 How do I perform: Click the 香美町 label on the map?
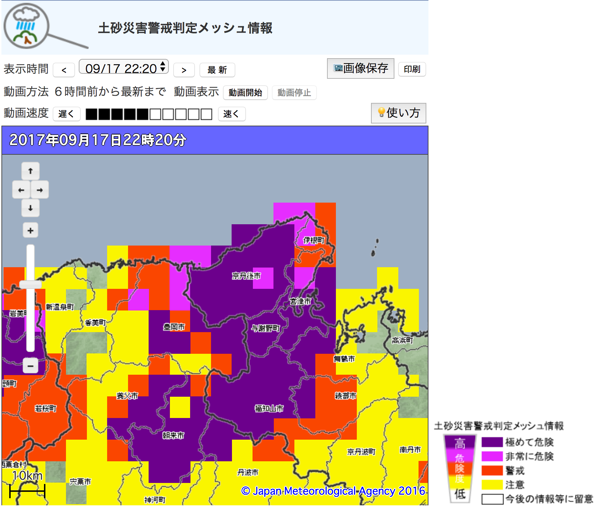coord(95,323)
